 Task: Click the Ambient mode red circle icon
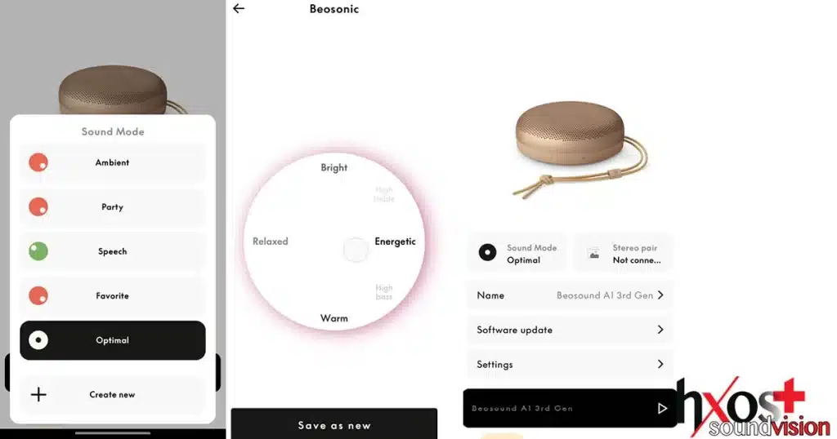(x=38, y=162)
